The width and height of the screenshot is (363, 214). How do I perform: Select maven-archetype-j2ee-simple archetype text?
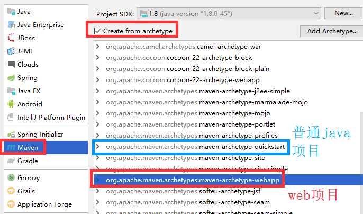pos(198,91)
